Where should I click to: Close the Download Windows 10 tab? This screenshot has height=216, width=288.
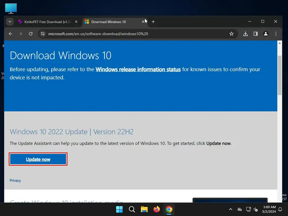pyautogui.click(x=143, y=22)
